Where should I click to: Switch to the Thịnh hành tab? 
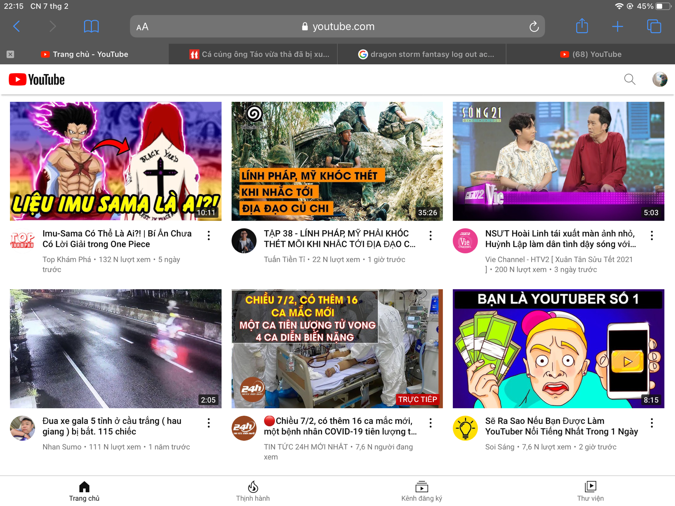click(253, 491)
